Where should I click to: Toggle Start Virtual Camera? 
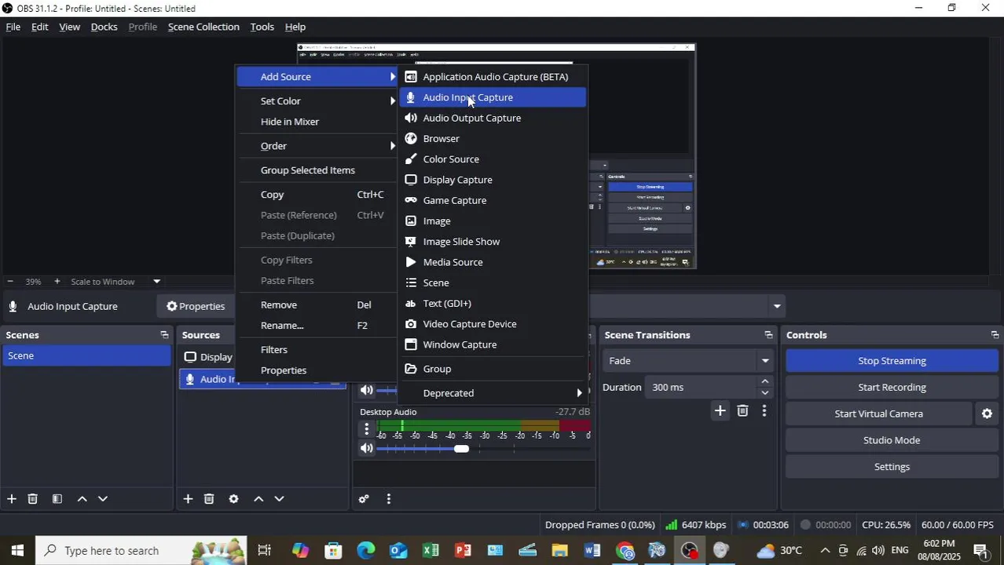click(x=878, y=414)
